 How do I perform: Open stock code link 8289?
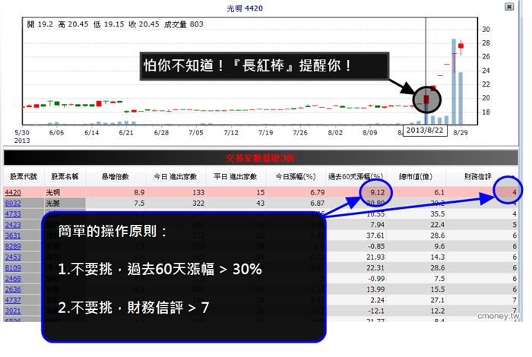(13, 246)
